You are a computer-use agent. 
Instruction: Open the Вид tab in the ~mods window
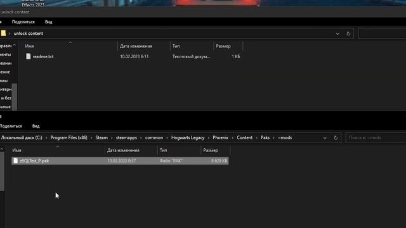click(36, 126)
